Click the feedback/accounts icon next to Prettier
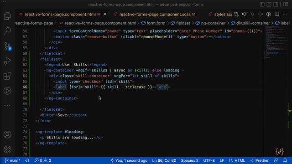This screenshot has width=292, height=164. pos(276,160)
